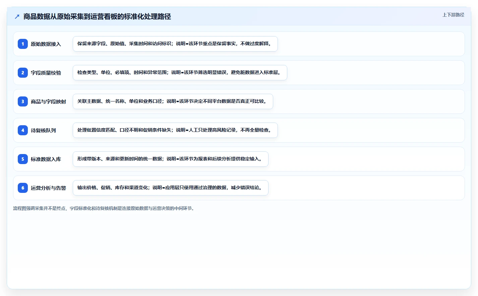Click the title 商品数据从原始采集到运营看板的标准化处理路径

click(97, 16)
